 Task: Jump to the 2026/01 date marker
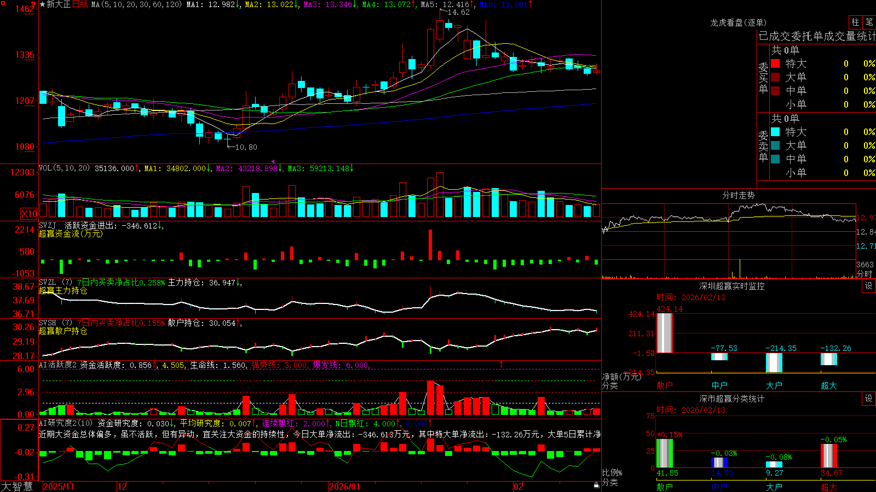click(x=345, y=487)
